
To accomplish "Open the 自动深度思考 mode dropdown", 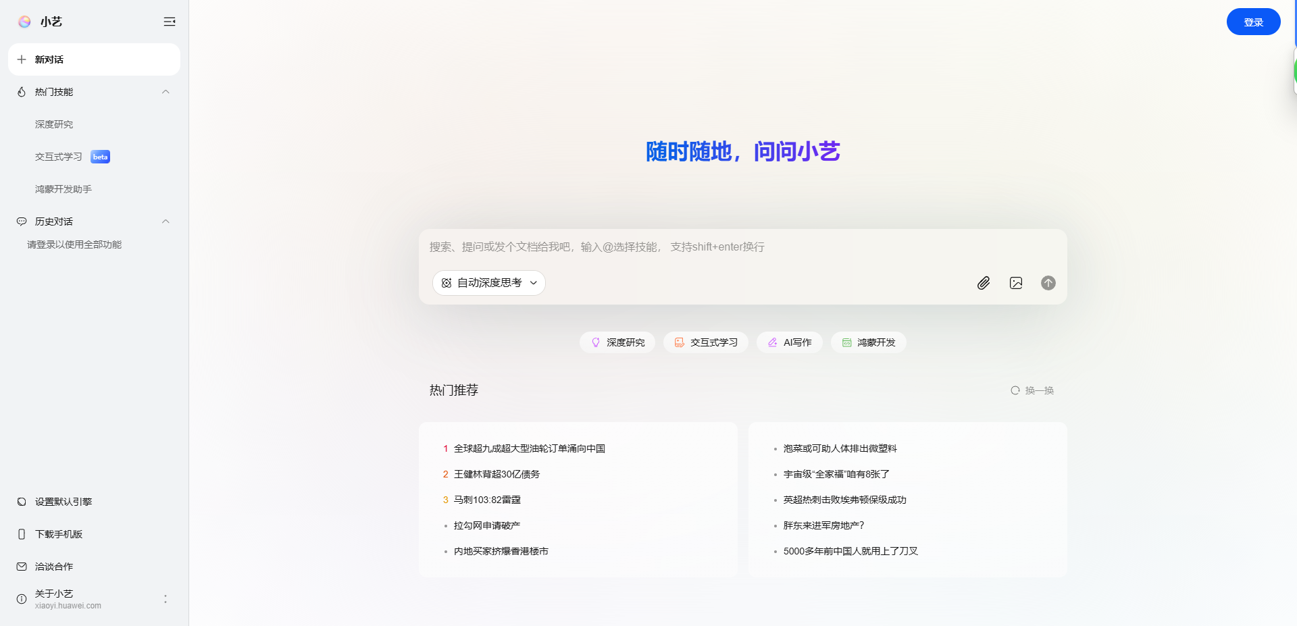I will (x=489, y=283).
